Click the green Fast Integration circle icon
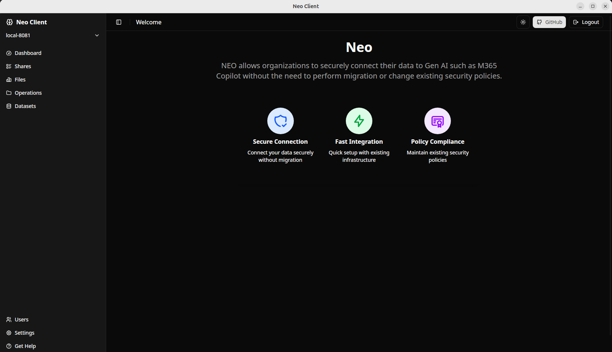 [x=359, y=121]
